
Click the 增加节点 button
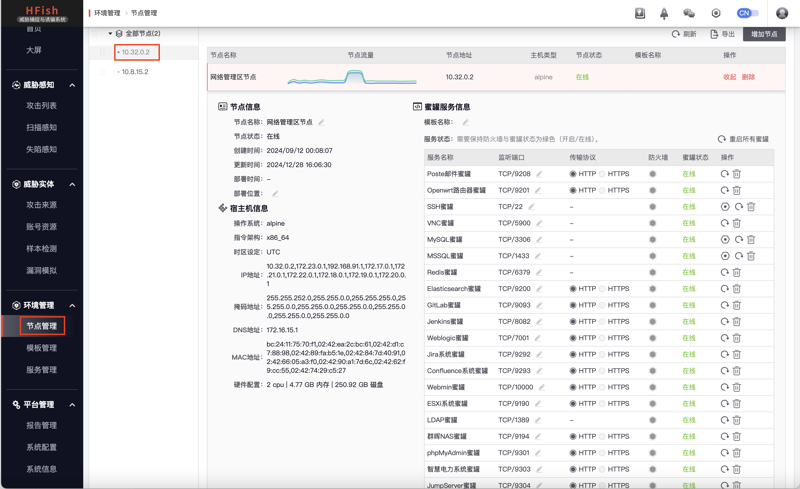[x=764, y=34]
